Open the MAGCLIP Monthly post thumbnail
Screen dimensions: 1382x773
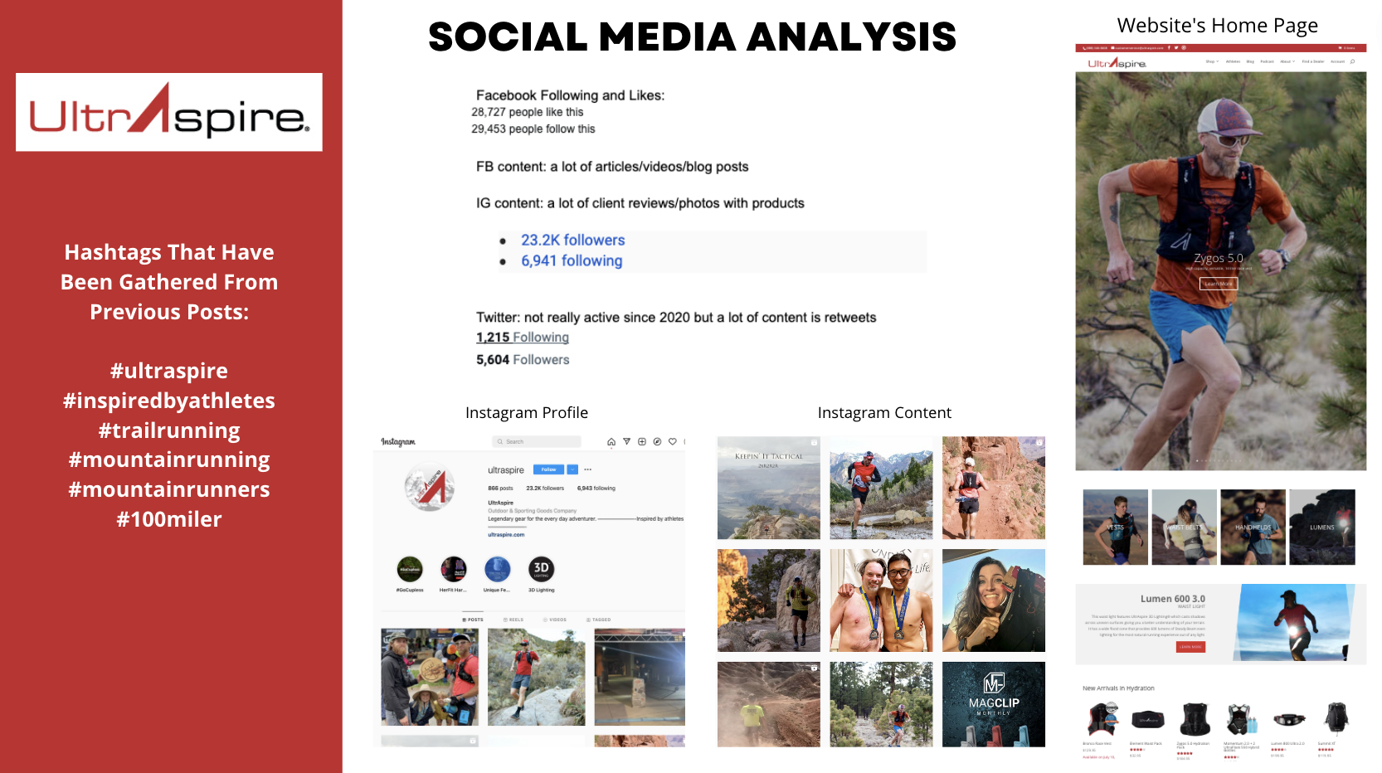(993, 704)
